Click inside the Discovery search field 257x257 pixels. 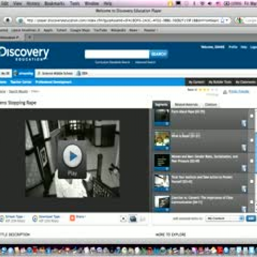(117, 54)
